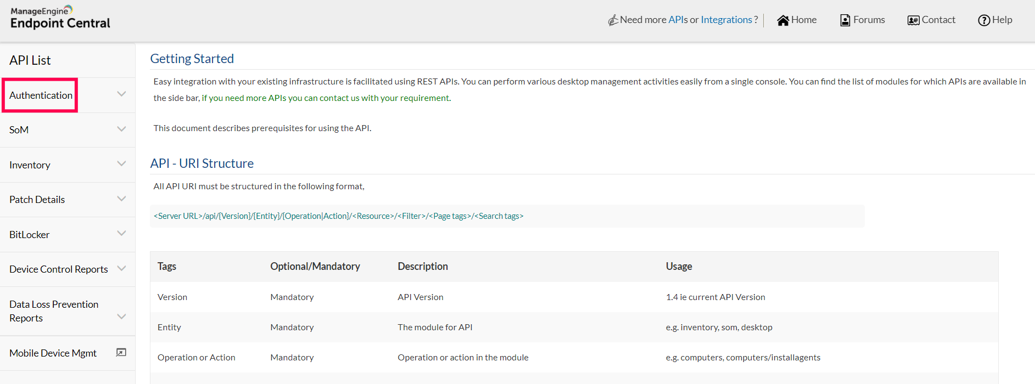Expand the Patch Details arrow
The width and height of the screenshot is (1035, 384).
pos(121,199)
